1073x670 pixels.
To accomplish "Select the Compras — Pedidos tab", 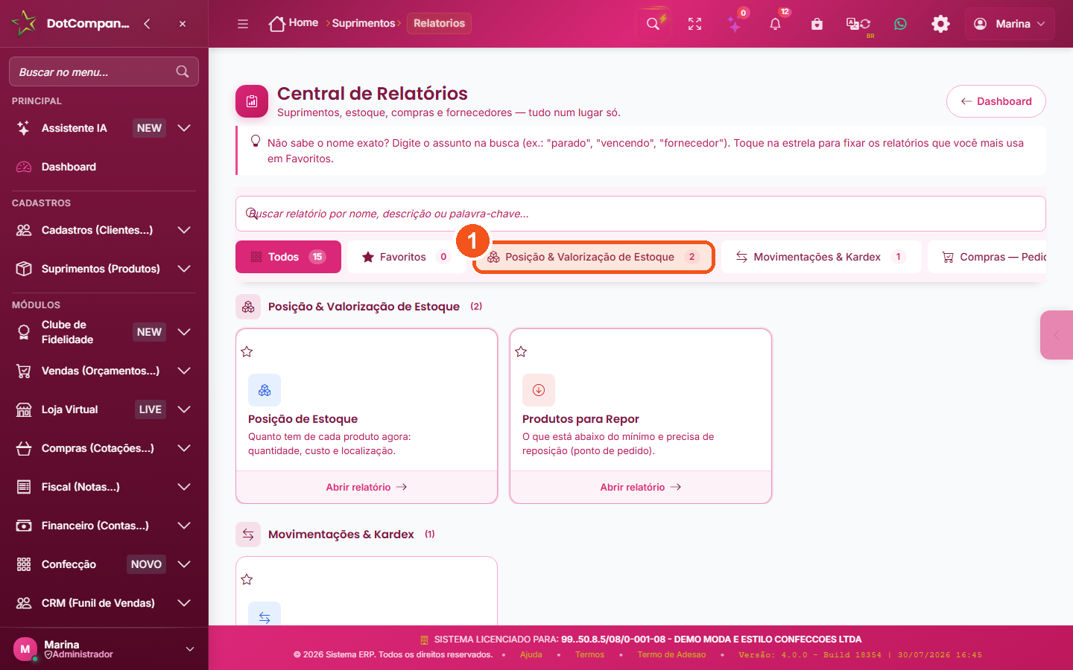I will (x=987, y=257).
